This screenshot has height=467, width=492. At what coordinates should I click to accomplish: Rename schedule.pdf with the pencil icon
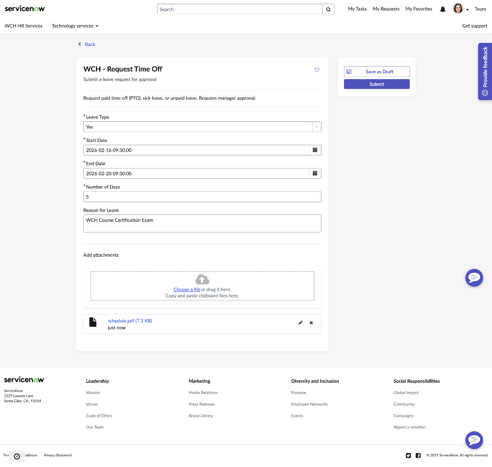click(301, 323)
